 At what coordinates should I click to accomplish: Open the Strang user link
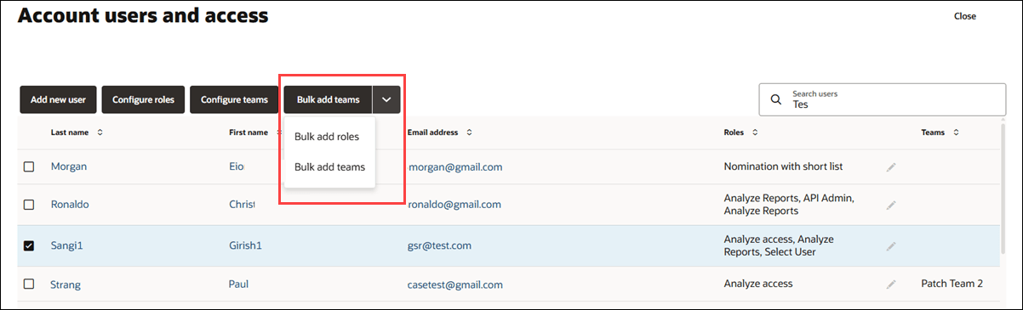(66, 285)
